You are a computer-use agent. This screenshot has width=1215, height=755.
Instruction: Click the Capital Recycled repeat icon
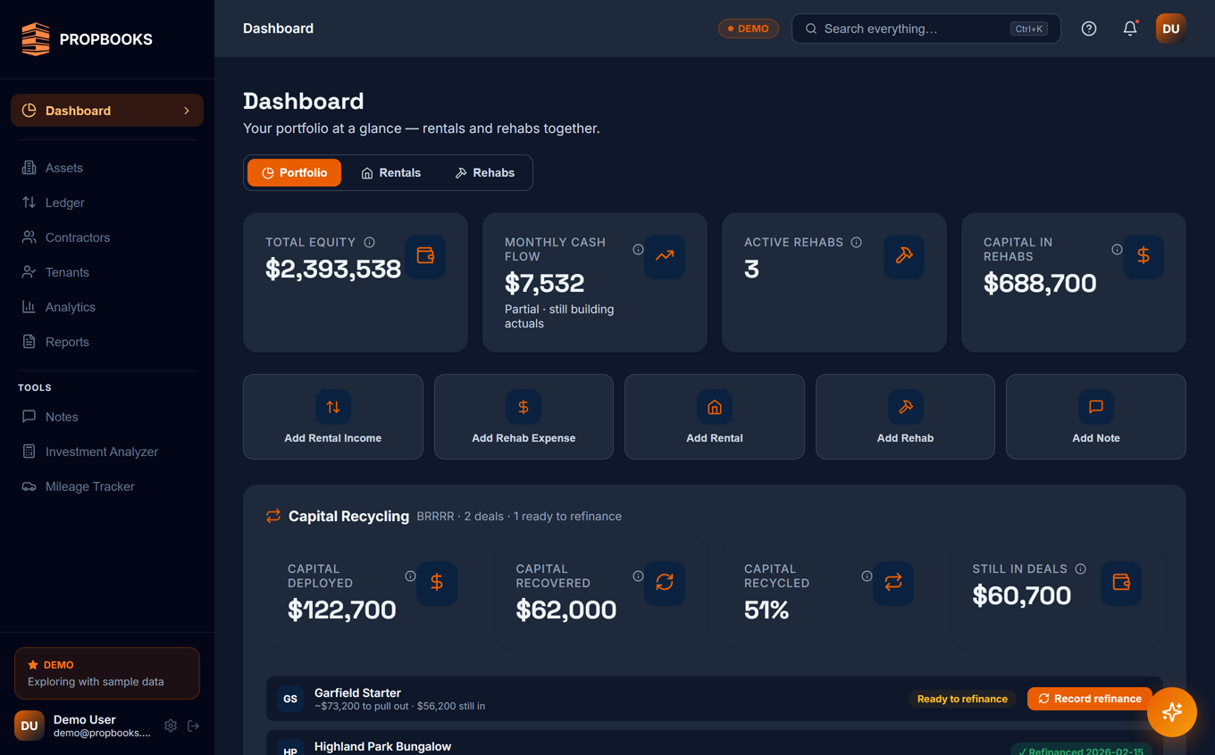coord(893,583)
